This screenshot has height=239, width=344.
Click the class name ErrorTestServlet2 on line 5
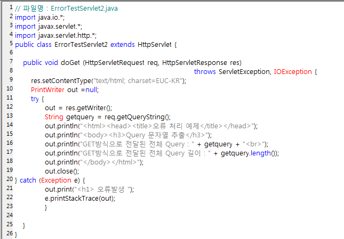[x=81, y=44]
